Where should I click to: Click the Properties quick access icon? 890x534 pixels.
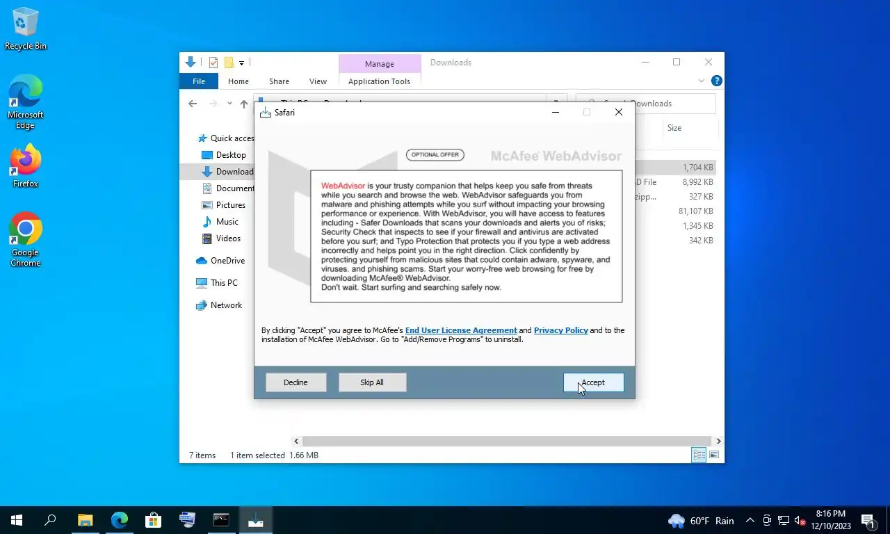coord(213,63)
